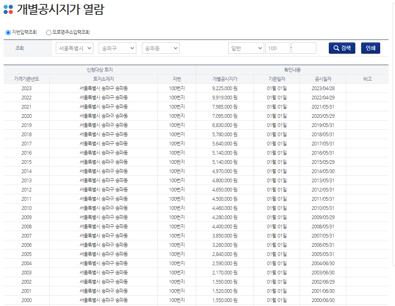Click the notice date 2000/06/30
This screenshot has width=395, height=306.
(x=323, y=300)
